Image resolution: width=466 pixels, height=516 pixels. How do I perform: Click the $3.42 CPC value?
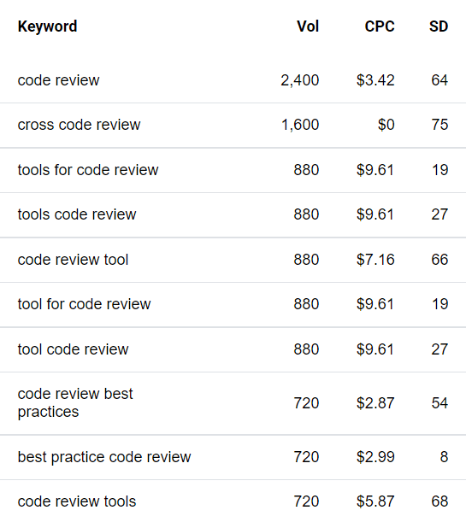[375, 80]
